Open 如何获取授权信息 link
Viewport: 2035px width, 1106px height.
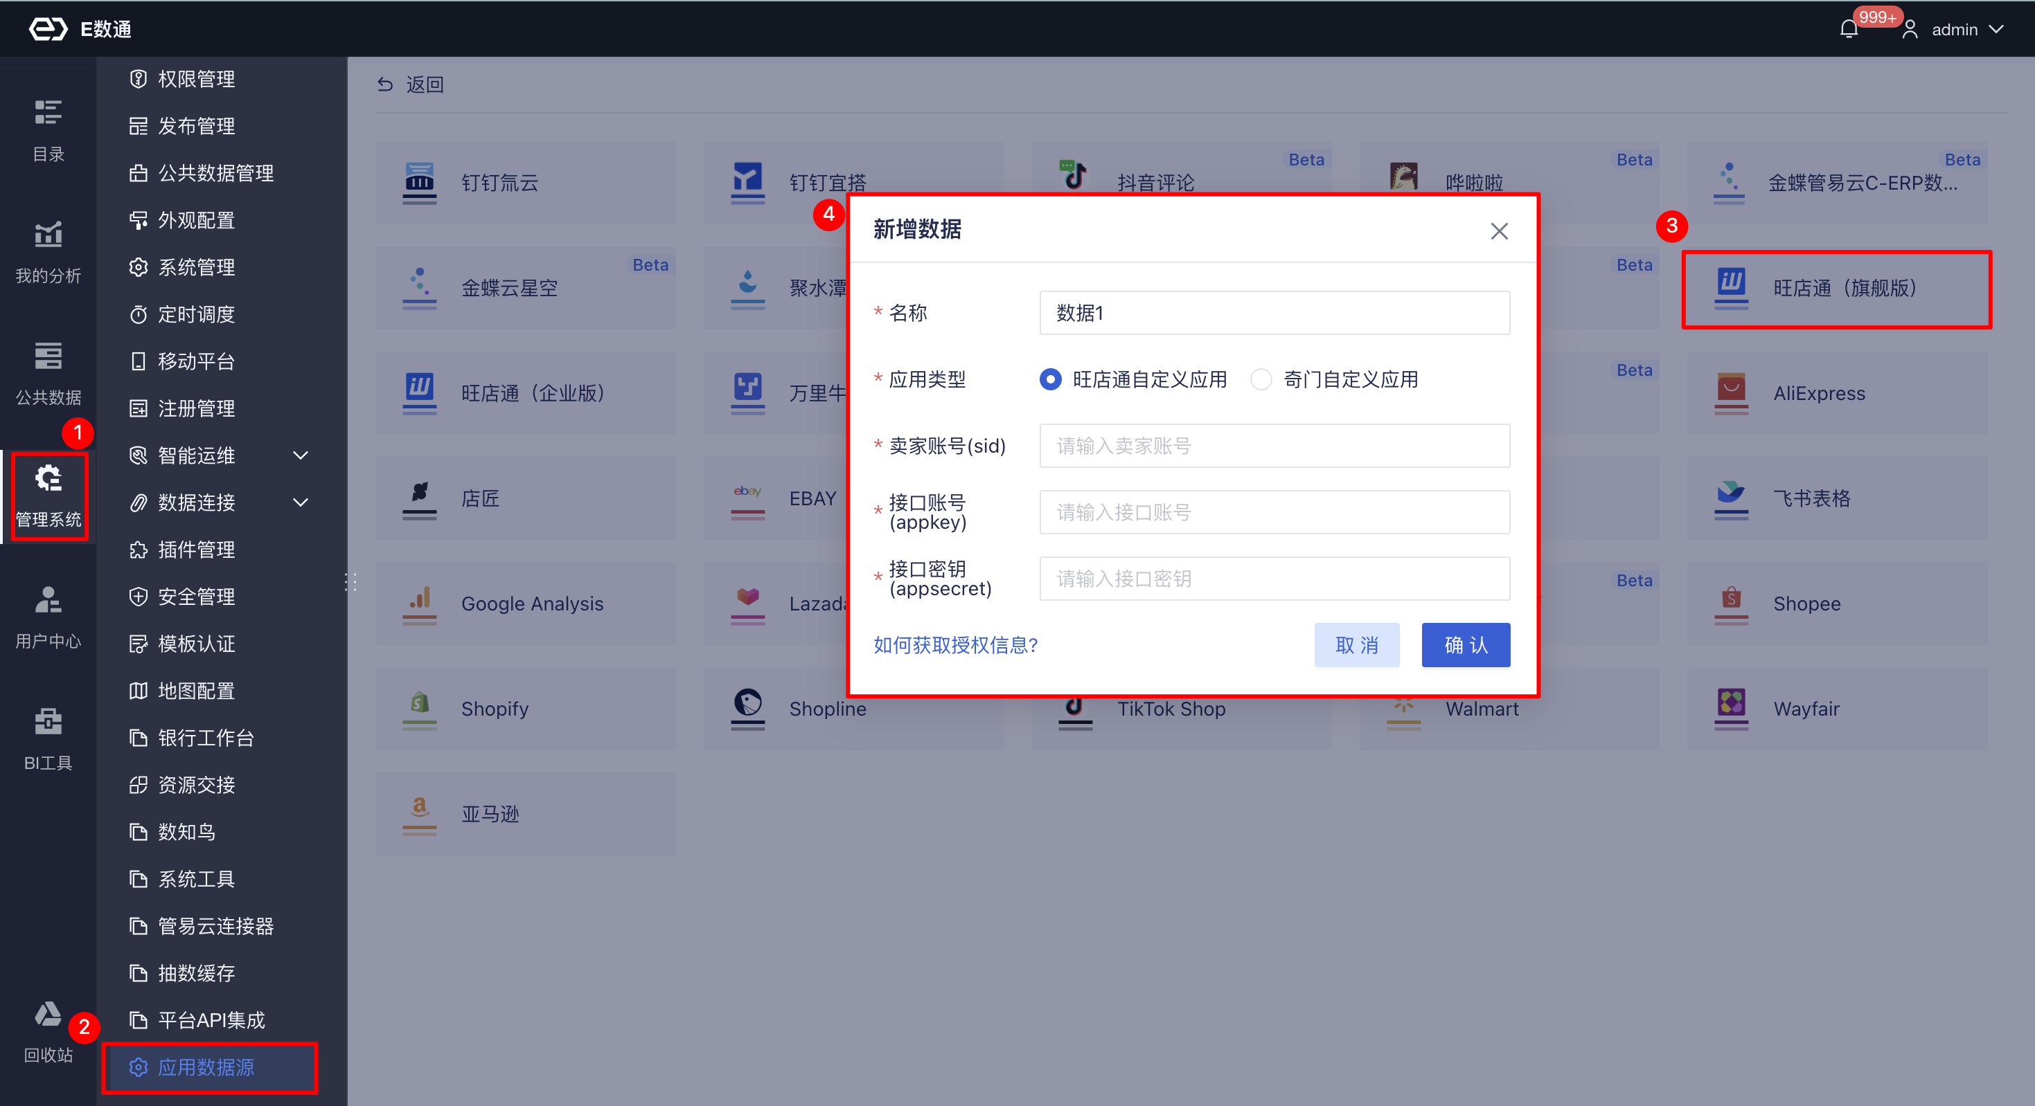(x=956, y=645)
